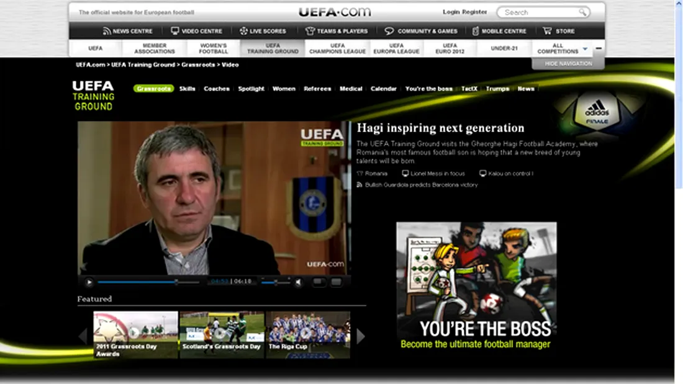Select the green Grassroots menu item
The height and width of the screenshot is (384, 683).
(154, 88)
